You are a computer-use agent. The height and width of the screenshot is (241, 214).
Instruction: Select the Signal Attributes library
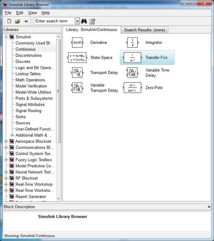pyautogui.click(x=30, y=104)
